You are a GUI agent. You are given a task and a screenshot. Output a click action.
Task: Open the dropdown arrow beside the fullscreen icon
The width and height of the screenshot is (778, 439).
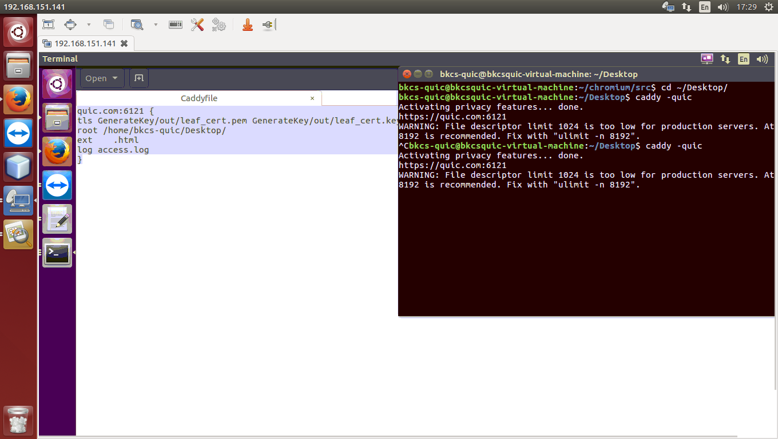(89, 25)
